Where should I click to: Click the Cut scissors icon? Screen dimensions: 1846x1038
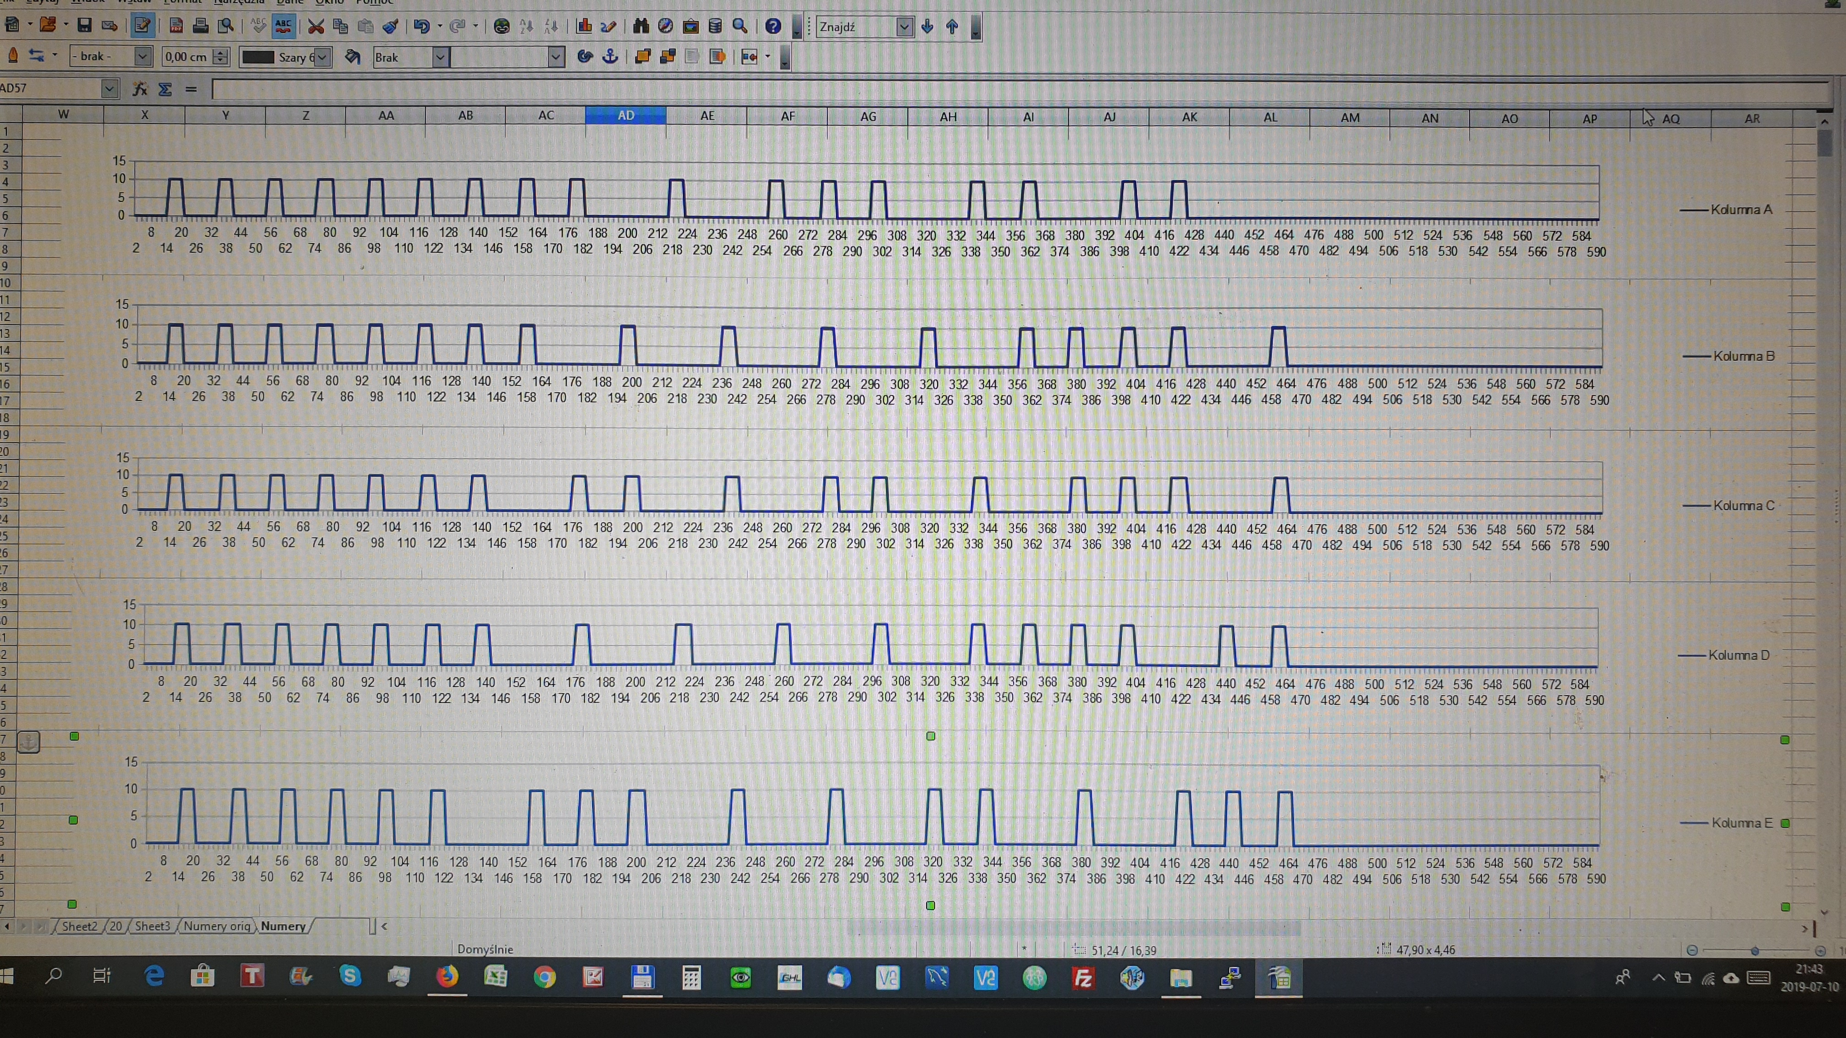click(x=315, y=27)
